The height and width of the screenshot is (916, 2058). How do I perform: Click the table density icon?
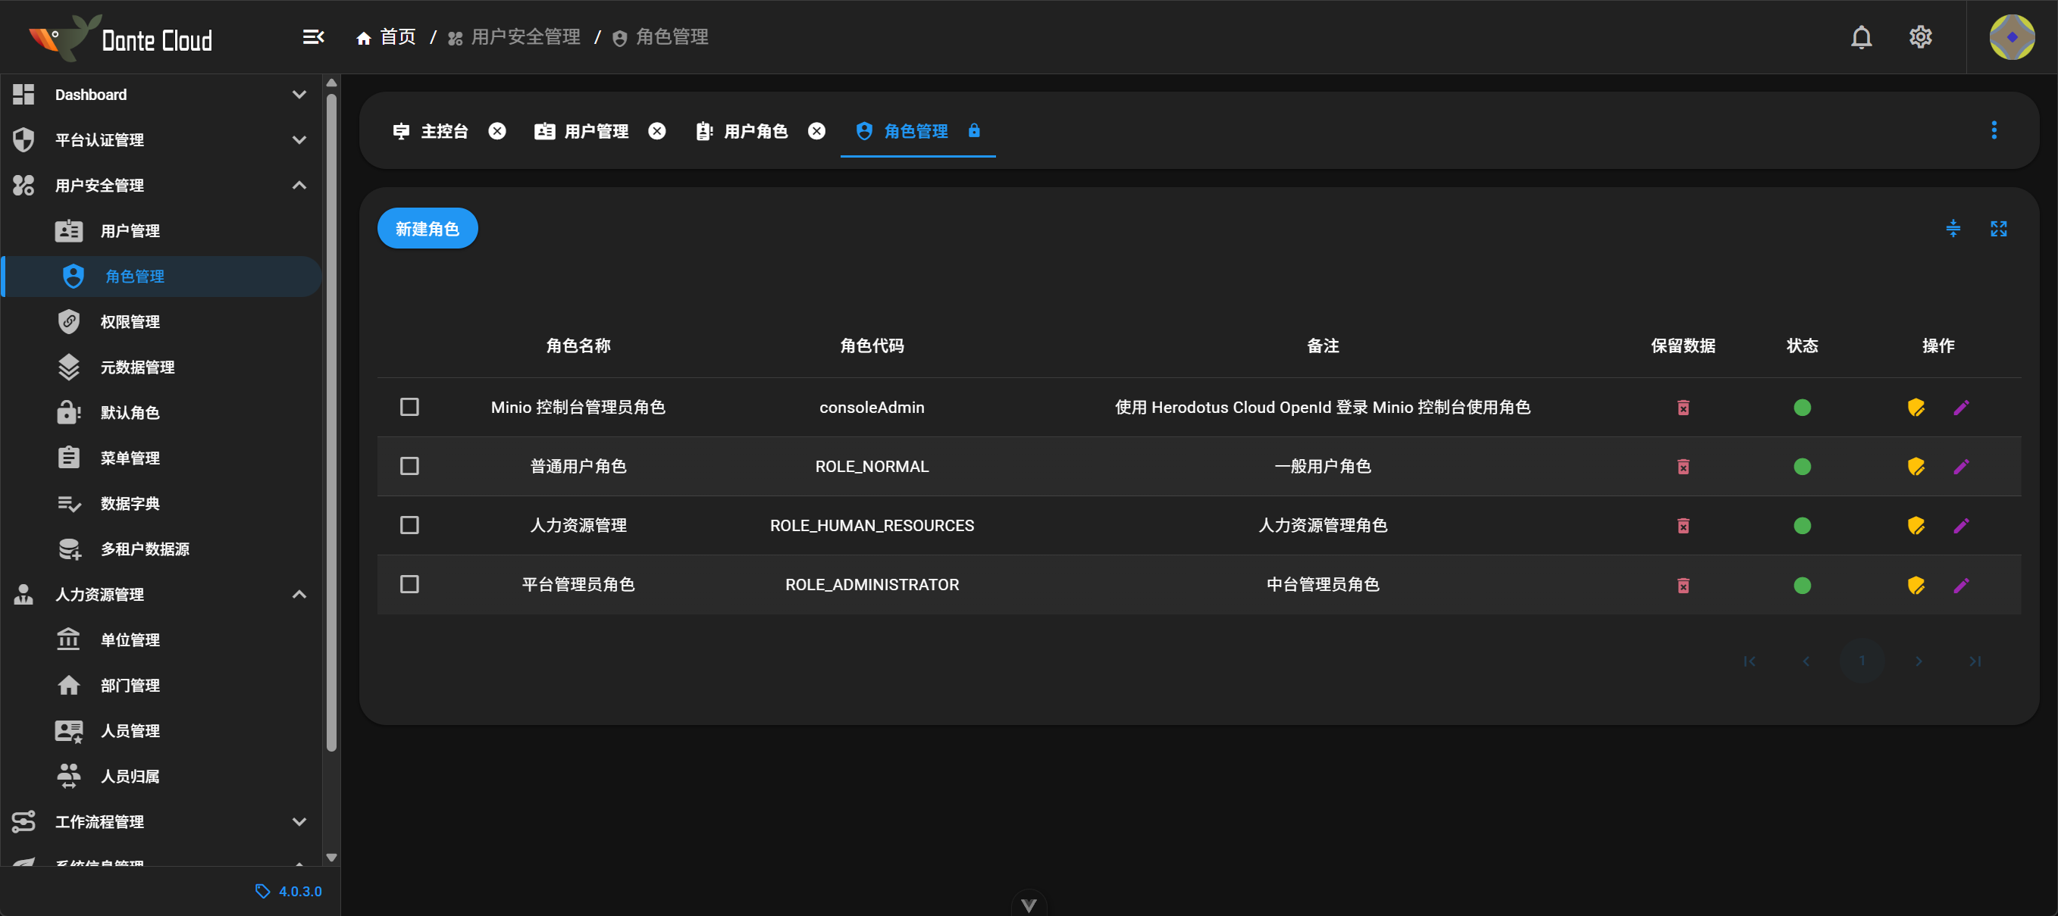pyautogui.click(x=1953, y=230)
